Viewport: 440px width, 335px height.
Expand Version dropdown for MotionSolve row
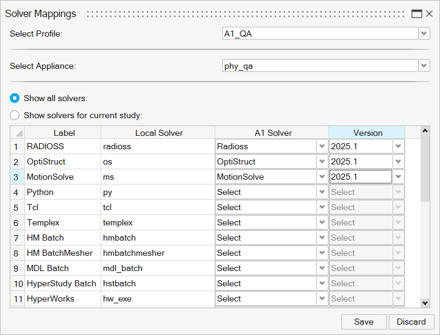(x=398, y=177)
